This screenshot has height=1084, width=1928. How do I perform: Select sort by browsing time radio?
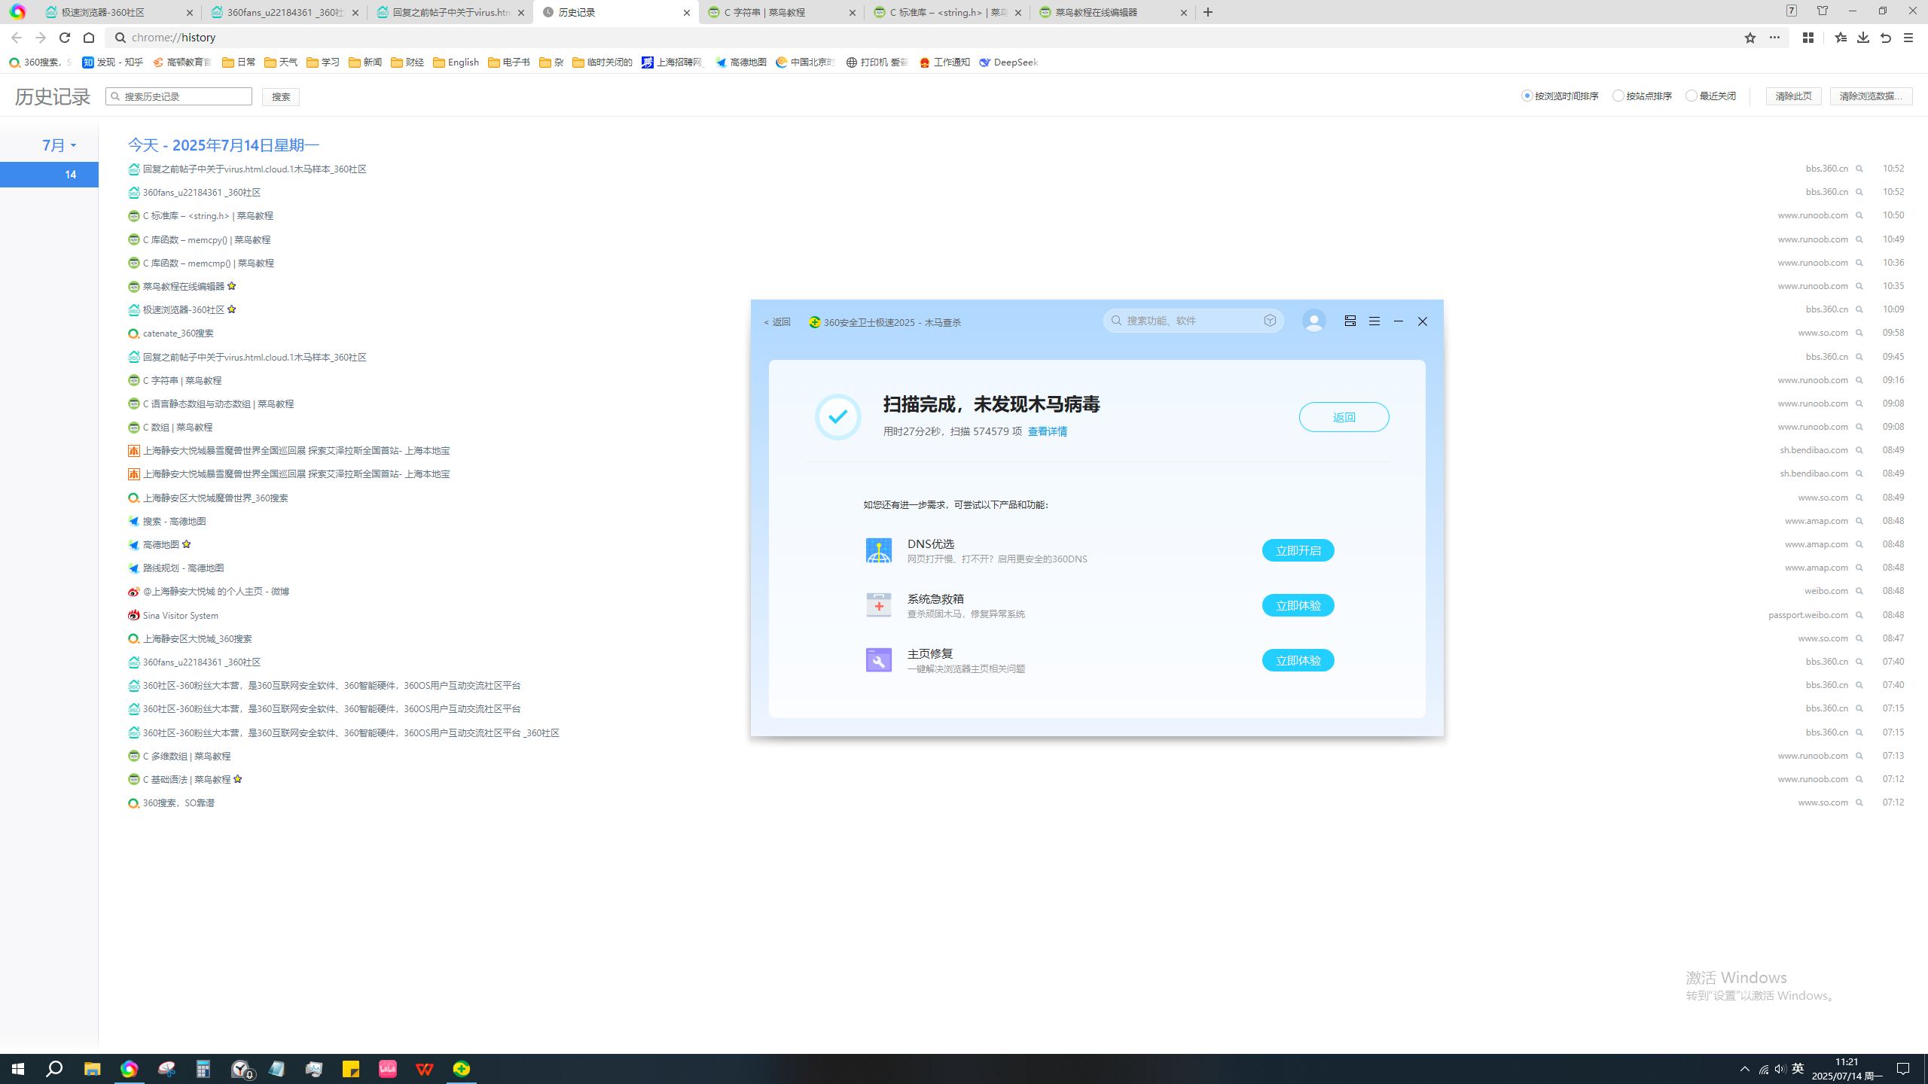(1527, 96)
